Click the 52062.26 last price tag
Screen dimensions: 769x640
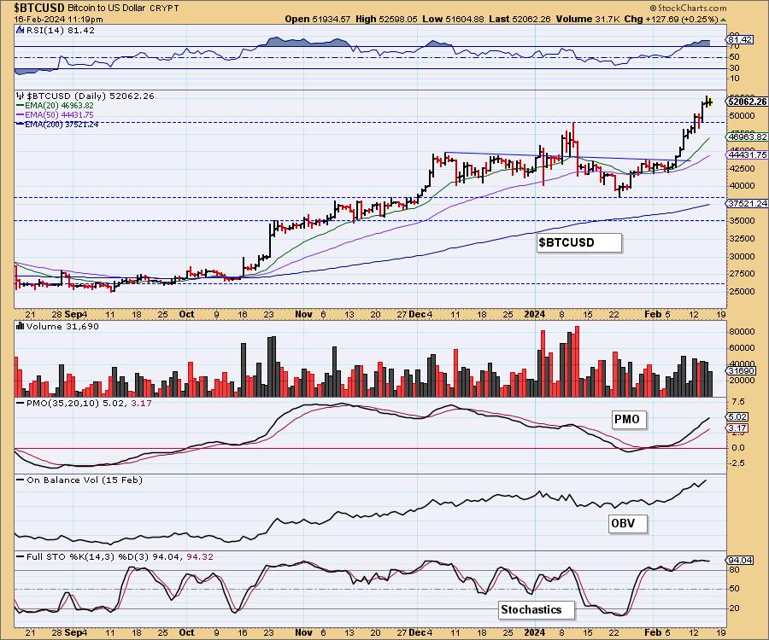[747, 102]
